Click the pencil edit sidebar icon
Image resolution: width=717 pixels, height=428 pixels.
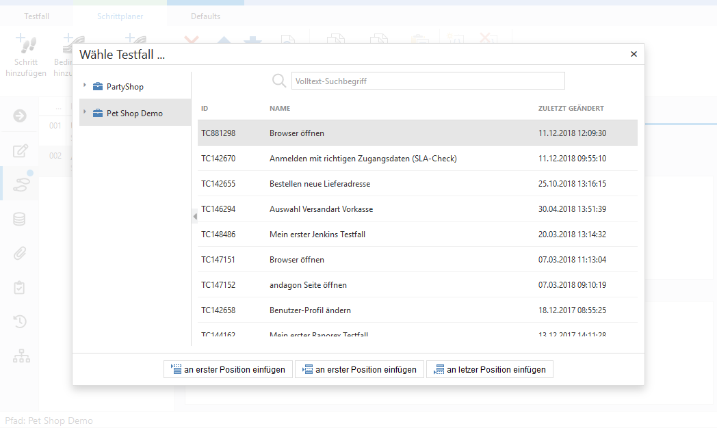click(x=21, y=151)
